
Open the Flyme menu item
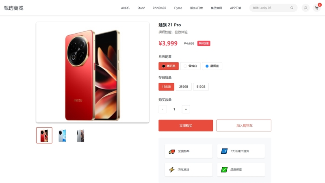(178, 8)
